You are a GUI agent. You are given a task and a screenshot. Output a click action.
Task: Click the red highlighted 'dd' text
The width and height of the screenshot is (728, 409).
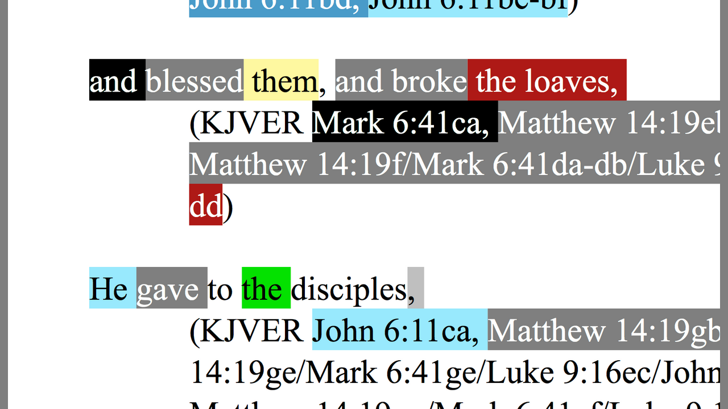(x=206, y=204)
